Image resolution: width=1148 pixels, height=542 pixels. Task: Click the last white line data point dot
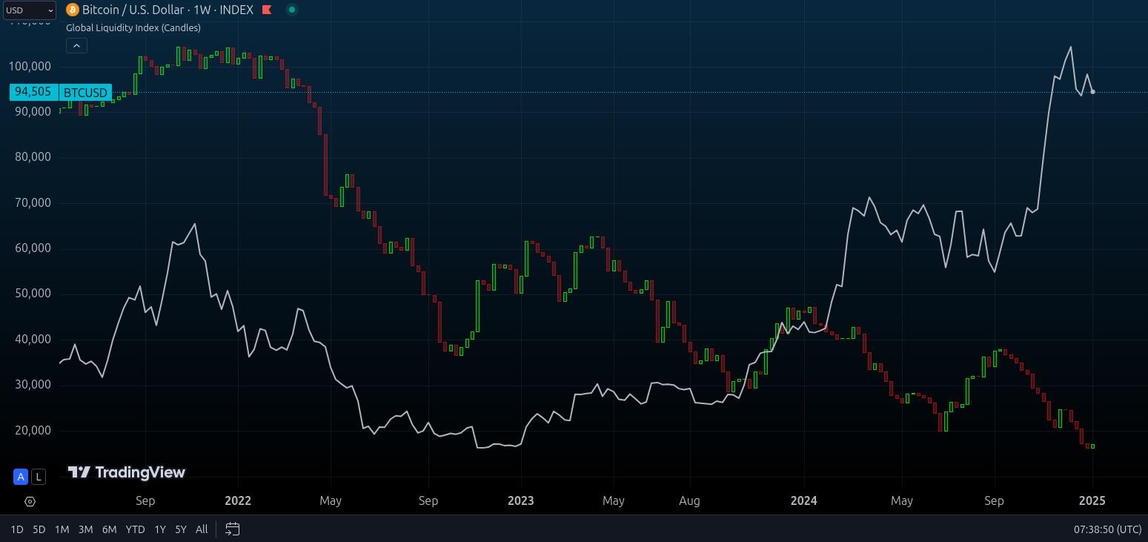(1092, 92)
